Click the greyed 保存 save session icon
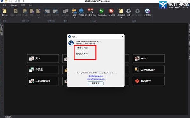Image resolution: width=190 pixels, height=118 pixels. coord(32,11)
